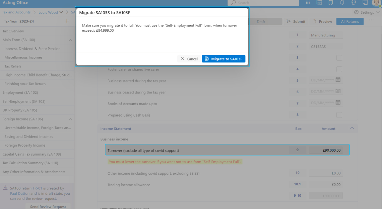This screenshot has height=209, width=382.
Task: Add a new tax year with plus icon
Action: click(67, 21)
